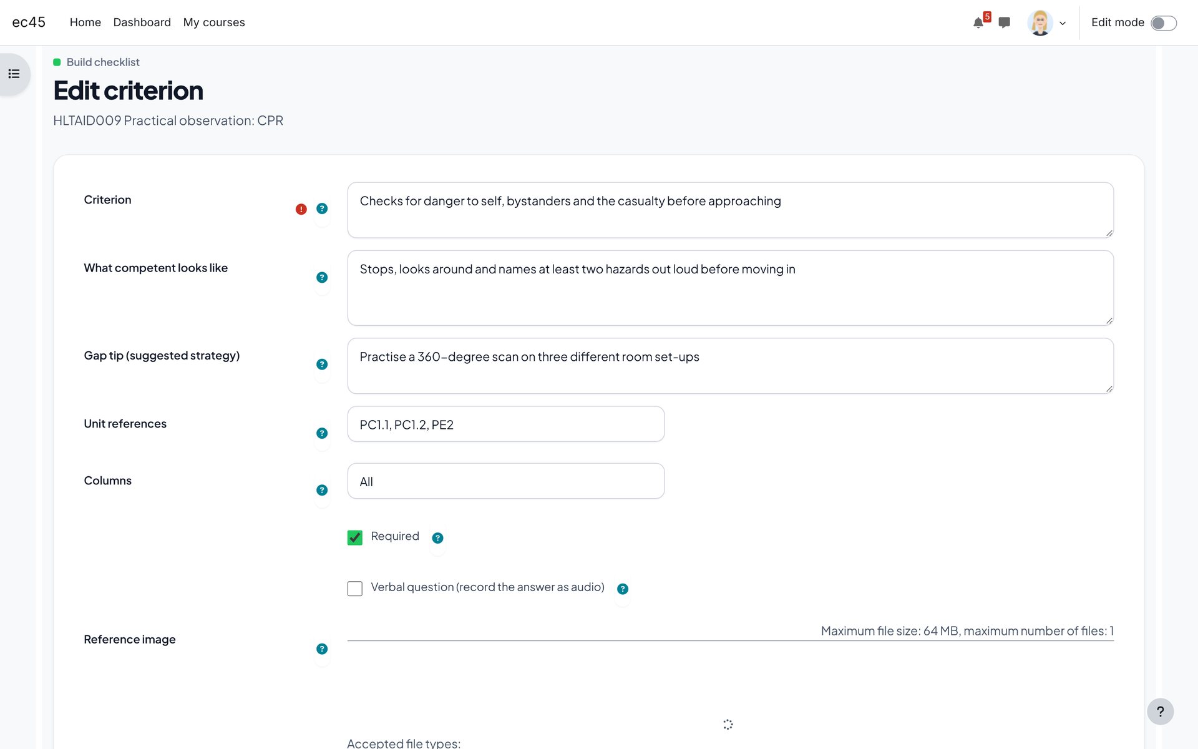Open help for Columns
The image size is (1198, 749).
pos(322,490)
